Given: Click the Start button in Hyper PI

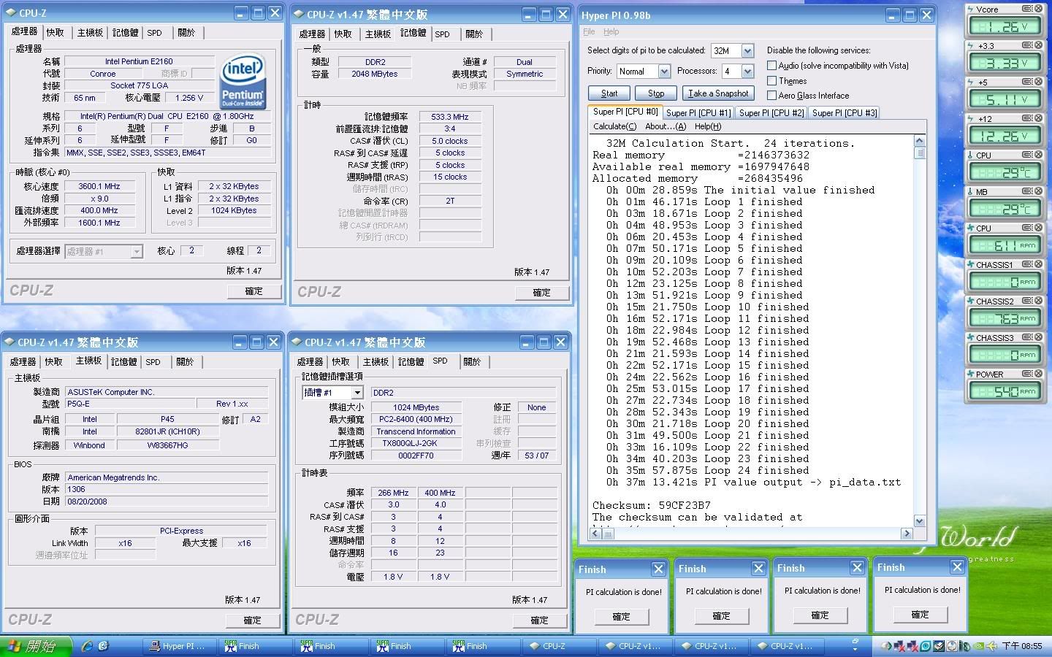Looking at the screenshot, I should pos(609,93).
